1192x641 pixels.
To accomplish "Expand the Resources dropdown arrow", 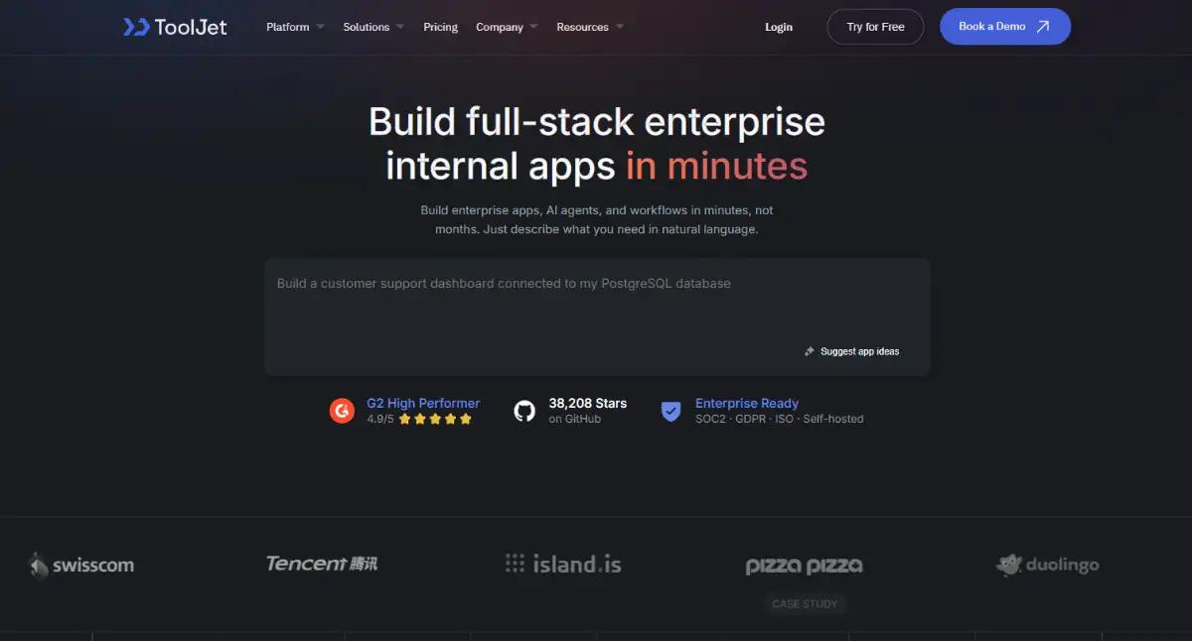I will click(x=620, y=27).
